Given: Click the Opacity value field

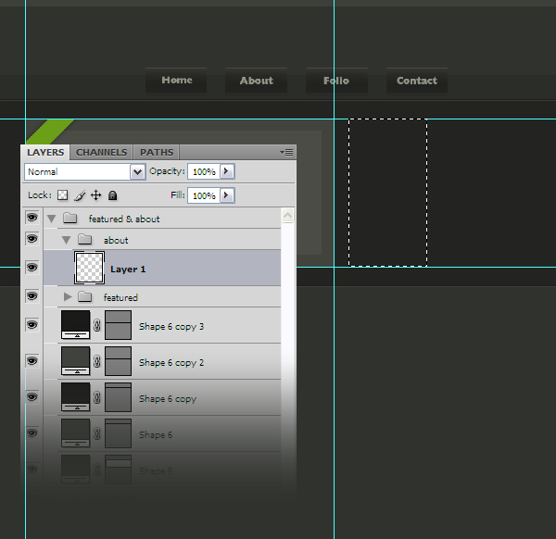Looking at the screenshot, I should click(204, 171).
